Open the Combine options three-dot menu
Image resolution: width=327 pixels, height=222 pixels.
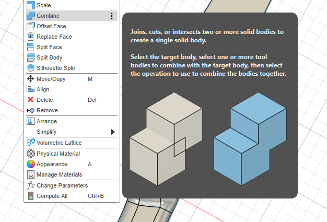point(111,16)
